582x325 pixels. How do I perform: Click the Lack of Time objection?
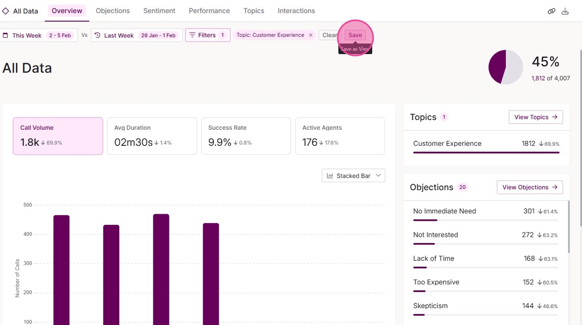[485, 262]
